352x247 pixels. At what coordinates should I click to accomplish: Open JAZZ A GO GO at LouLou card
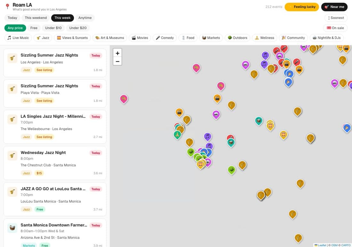coord(55,199)
